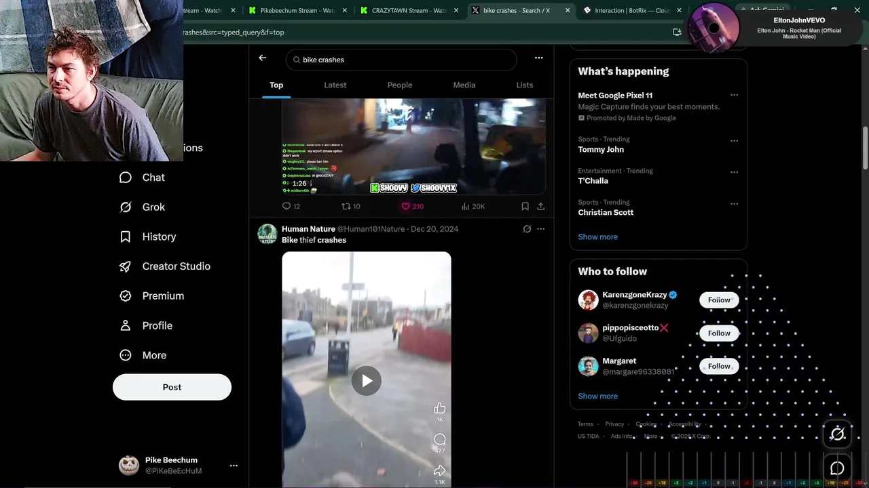Open Margaret's avatar in Who to follow

[588, 366]
